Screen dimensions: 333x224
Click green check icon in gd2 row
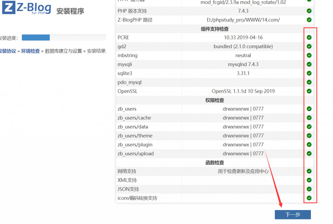pos(309,46)
